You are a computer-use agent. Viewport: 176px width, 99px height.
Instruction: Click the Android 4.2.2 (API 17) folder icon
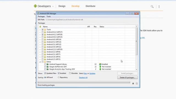[x=45, y=32]
